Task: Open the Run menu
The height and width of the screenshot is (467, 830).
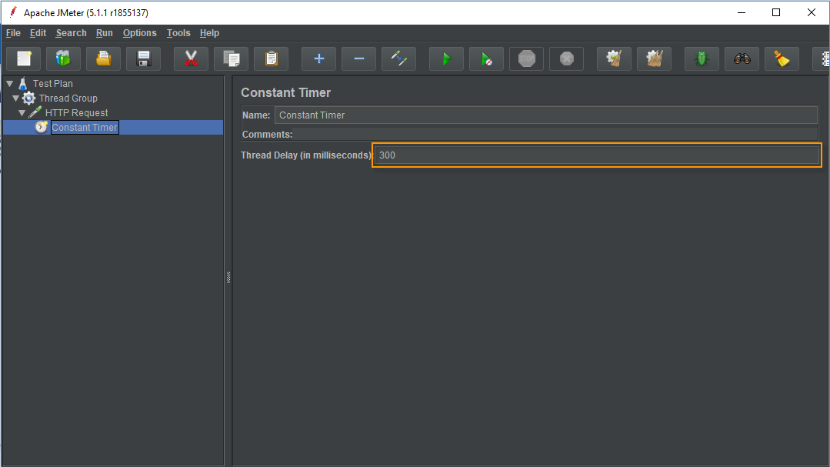Action: pyautogui.click(x=104, y=33)
